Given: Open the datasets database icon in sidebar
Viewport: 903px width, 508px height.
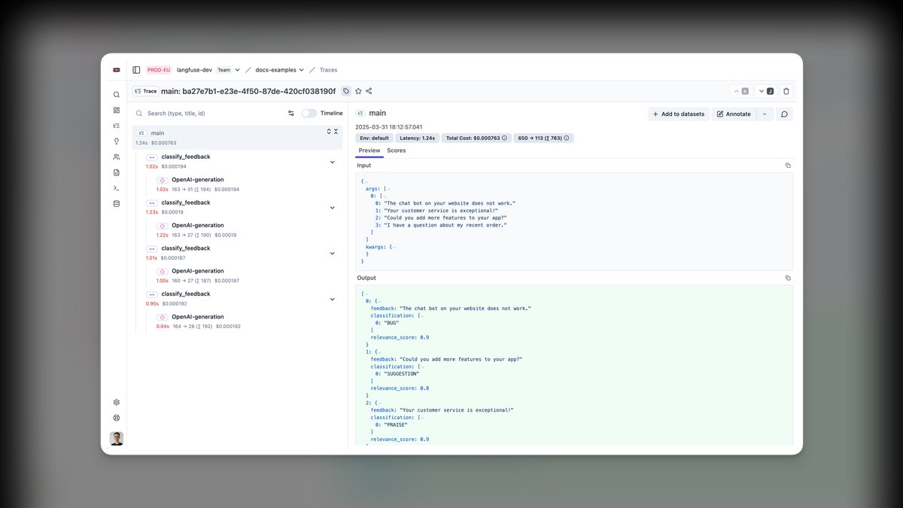Looking at the screenshot, I should point(116,203).
